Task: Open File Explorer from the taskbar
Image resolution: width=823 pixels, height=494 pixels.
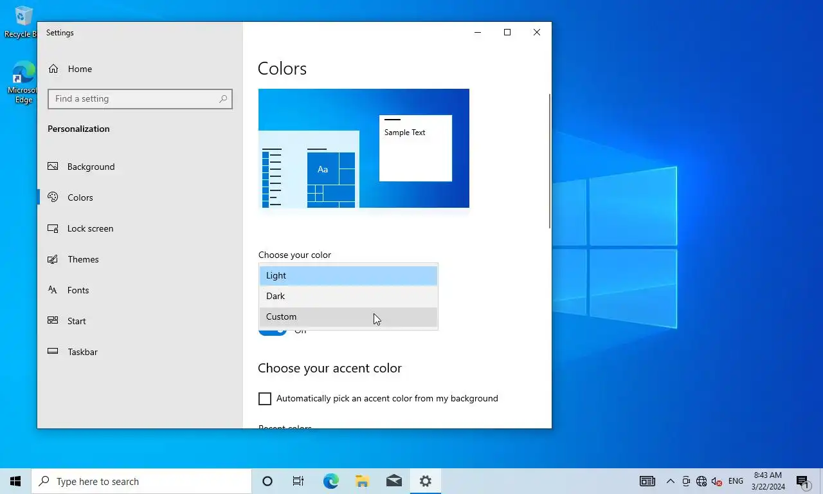Action: tap(362, 481)
